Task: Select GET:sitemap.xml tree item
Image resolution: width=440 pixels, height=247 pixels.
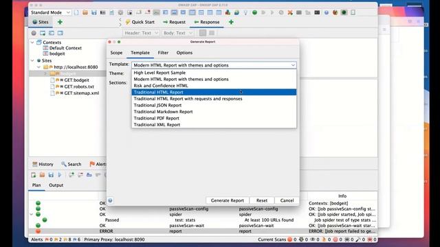Action: click(x=81, y=93)
